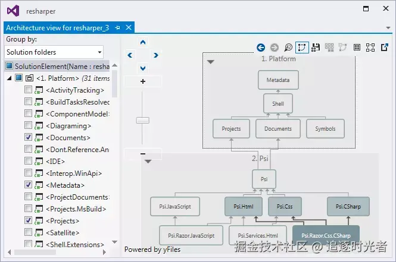The height and width of the screenshot is (262, 396).
Task: Uncheck the Metadata checkbox
Action: pos(29,184)
